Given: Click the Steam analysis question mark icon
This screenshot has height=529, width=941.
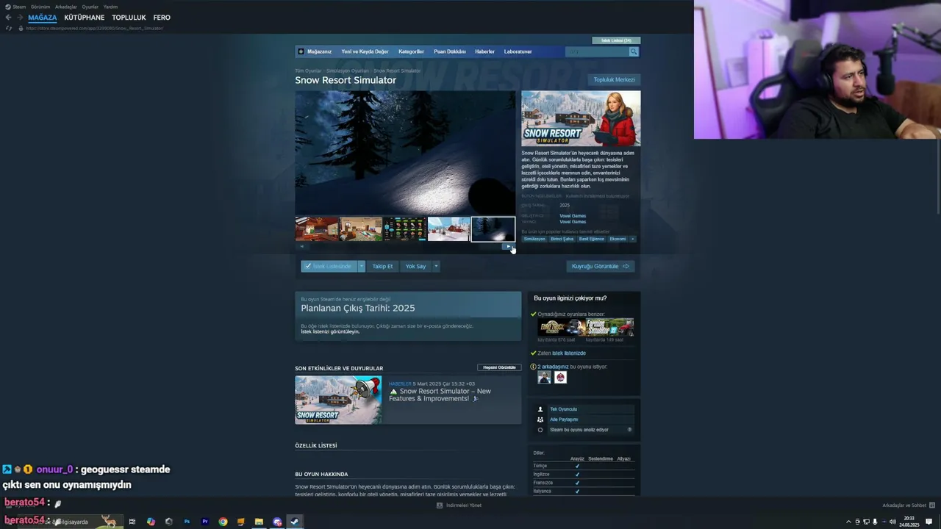Looking at the screenshot, I should [x=629, y=430].
